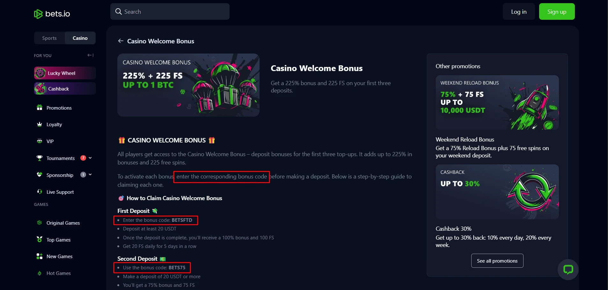Expand the Sponsorship dropdown
608x290 pixels.
pyautogui.click(x=90, y=175)
